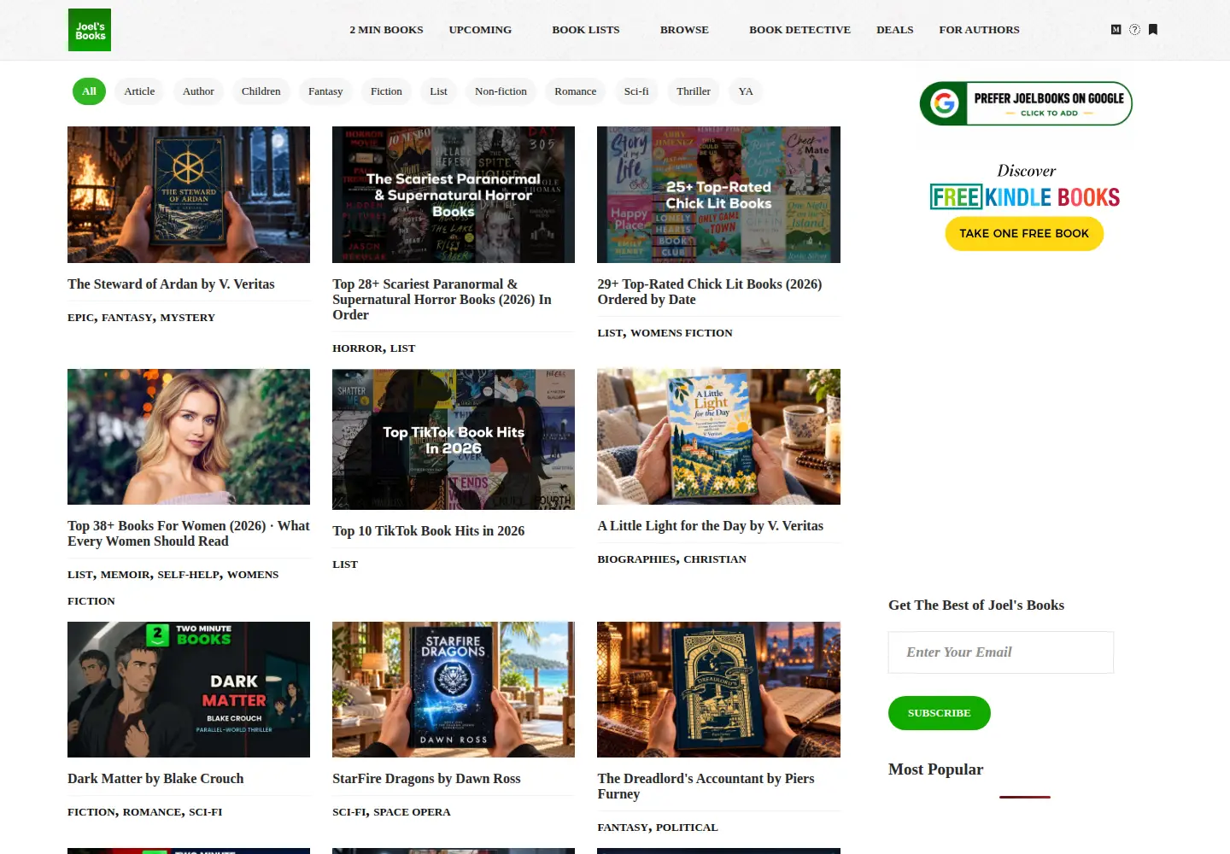Select the Sci-fi filter pill
The width and height of the screenshot is (1230, 854).
click(636, 91)
